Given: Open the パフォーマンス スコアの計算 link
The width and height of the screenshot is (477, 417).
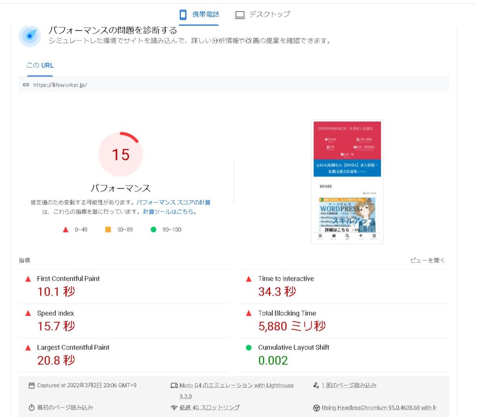Looking at the screenshot, I should 173,203.
